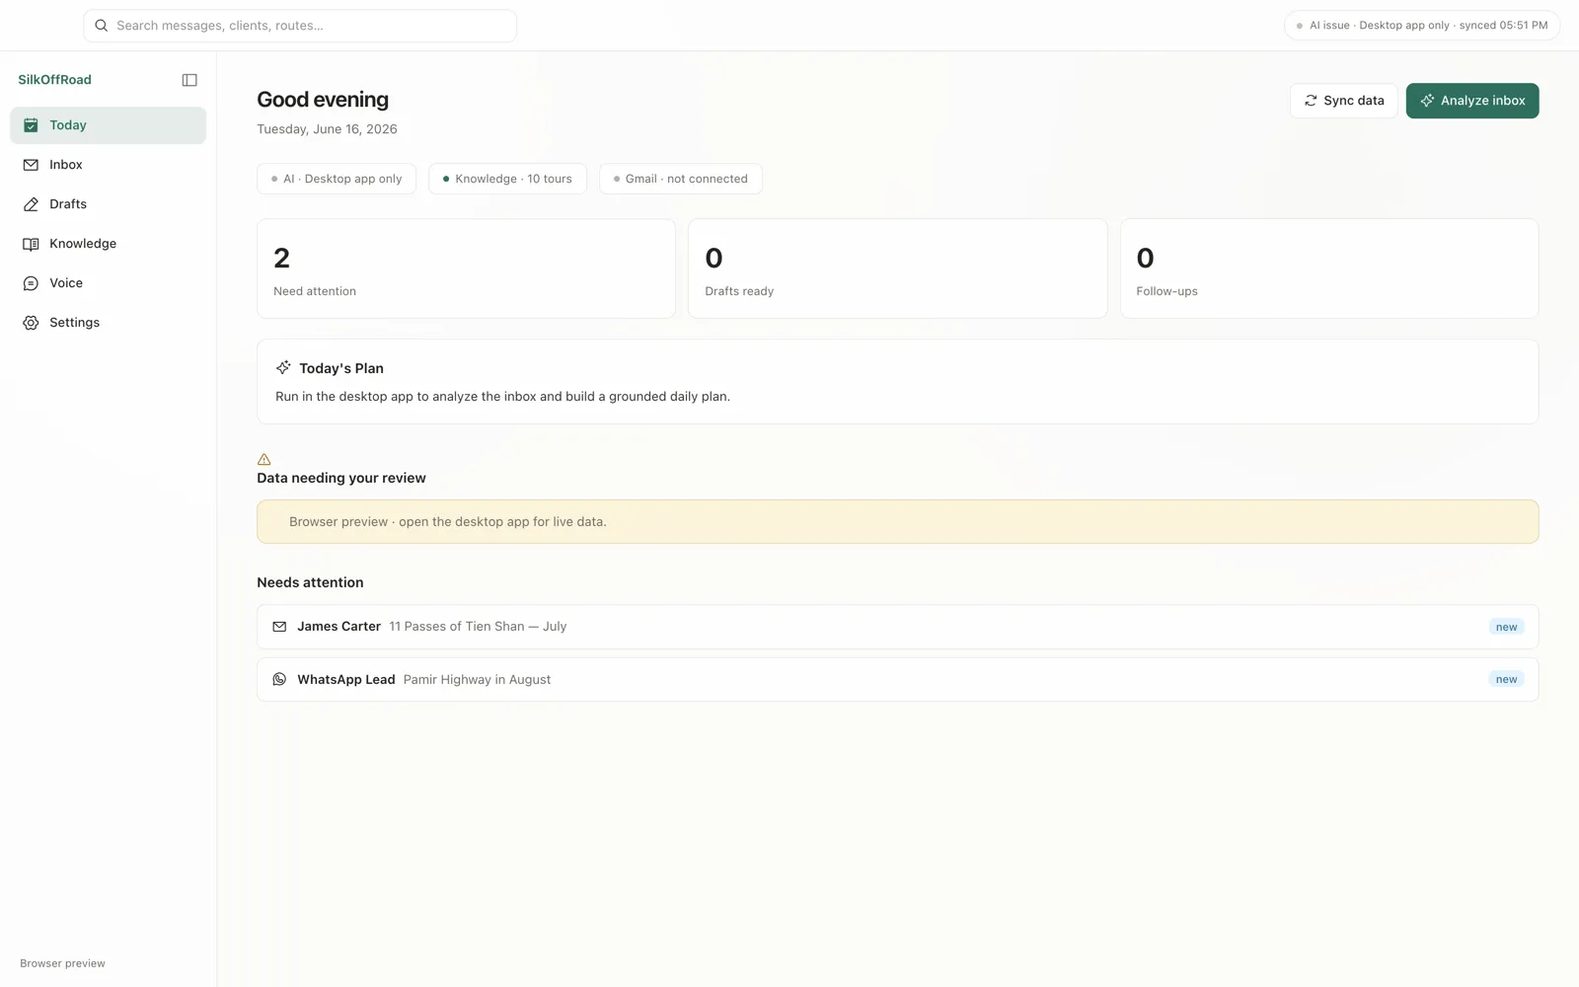Click the Today's Plan heading
The width and height of the screenshot is (1579, 987).
point(341,368)
